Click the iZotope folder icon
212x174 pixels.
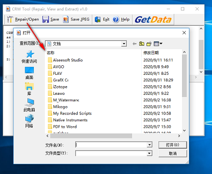(x=50, y=87)
